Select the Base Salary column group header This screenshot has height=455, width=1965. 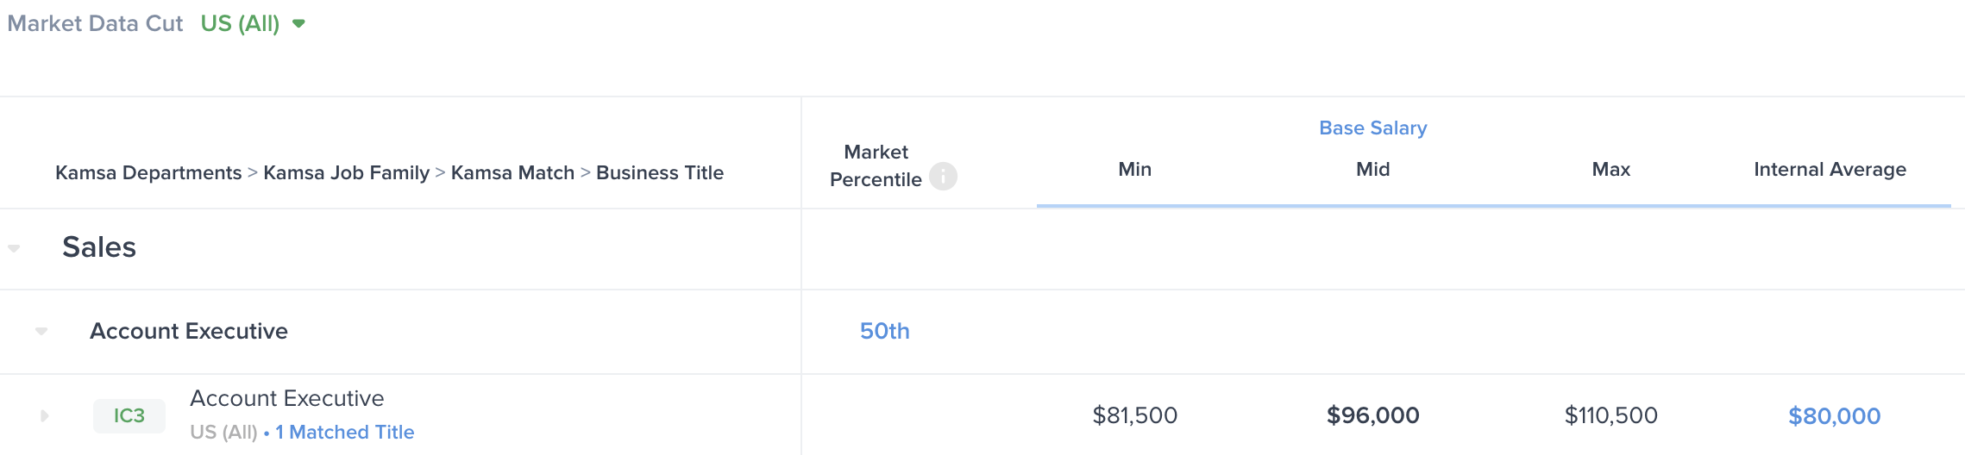(1372, 128)
